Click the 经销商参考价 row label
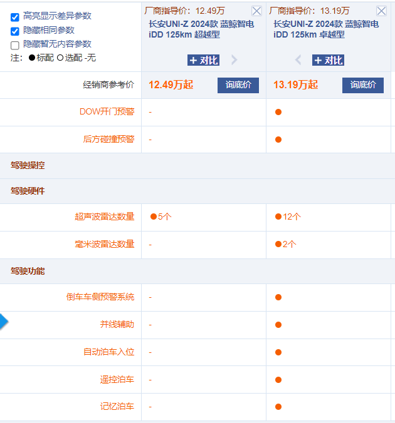 point(108,84)
